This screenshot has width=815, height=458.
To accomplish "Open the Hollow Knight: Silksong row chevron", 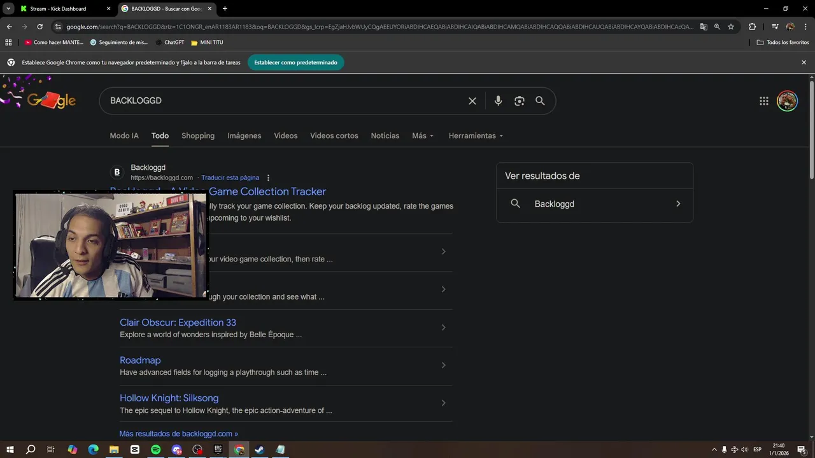I will point(443,403).
